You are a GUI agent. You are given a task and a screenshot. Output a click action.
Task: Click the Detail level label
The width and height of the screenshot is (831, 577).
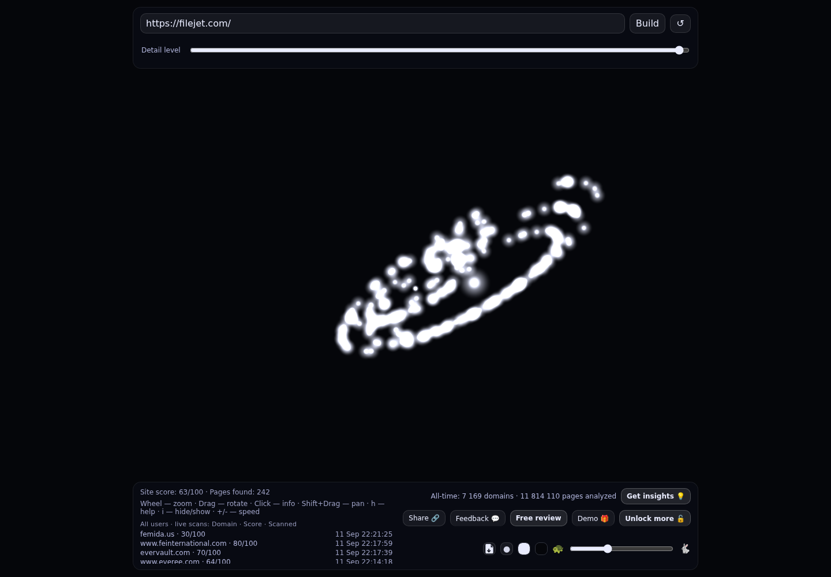pyautogui.click(x=161, y=50)
